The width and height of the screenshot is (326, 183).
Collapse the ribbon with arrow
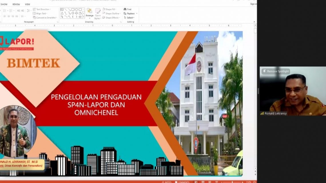coord(254,22)
